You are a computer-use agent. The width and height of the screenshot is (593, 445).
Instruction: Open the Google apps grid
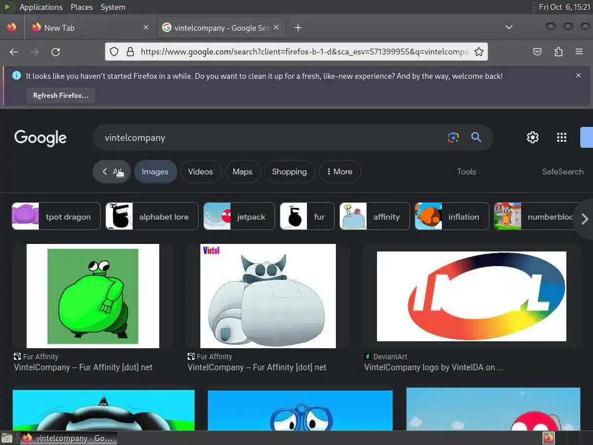562,137
